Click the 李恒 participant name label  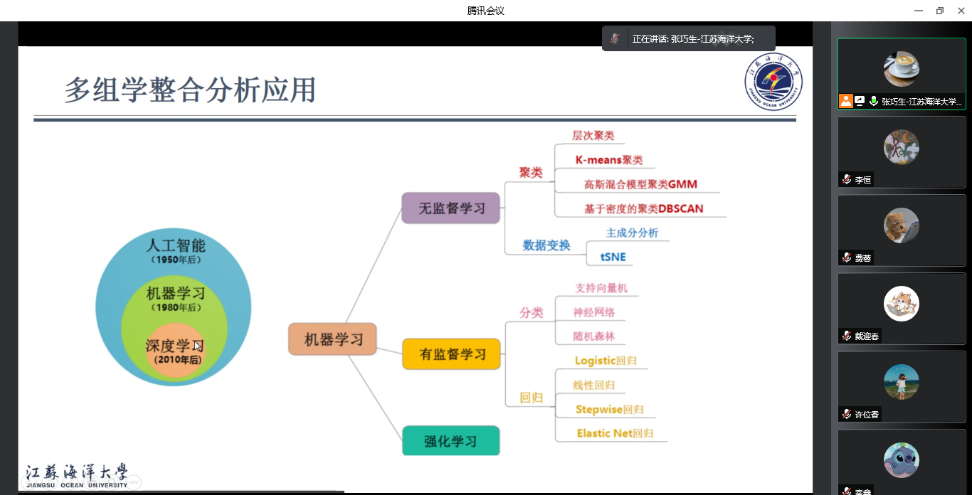coord(862,180)
